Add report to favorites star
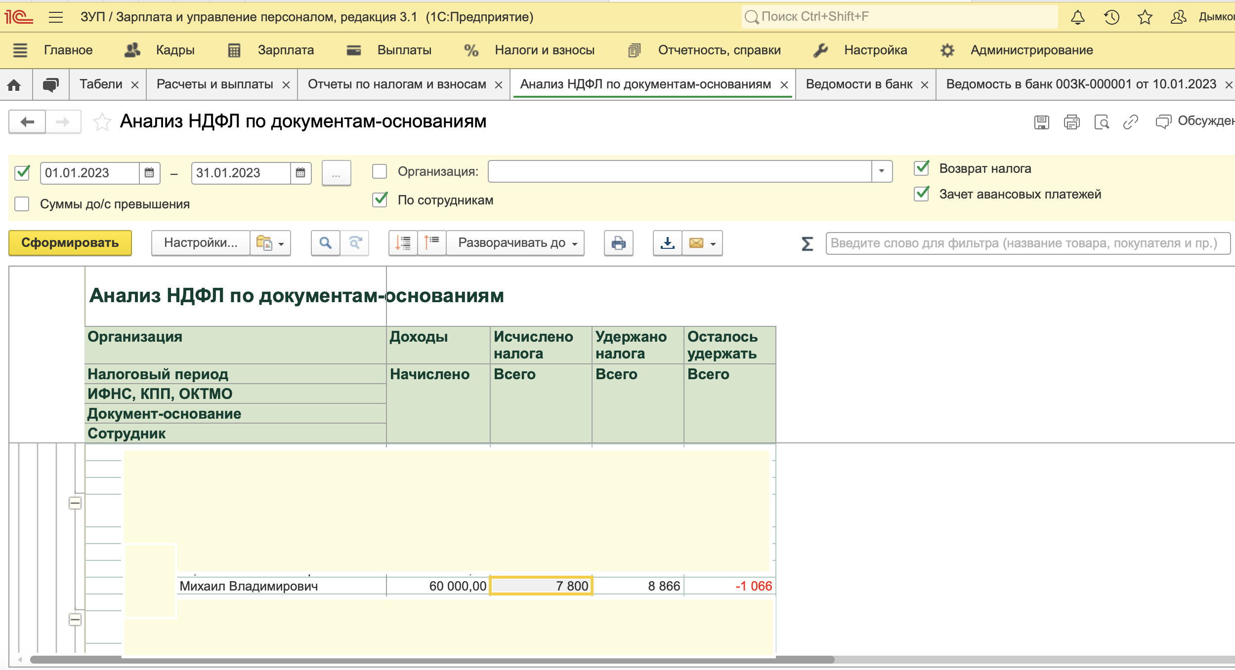This screenshot has width=1235, height=670. point(102,122)
